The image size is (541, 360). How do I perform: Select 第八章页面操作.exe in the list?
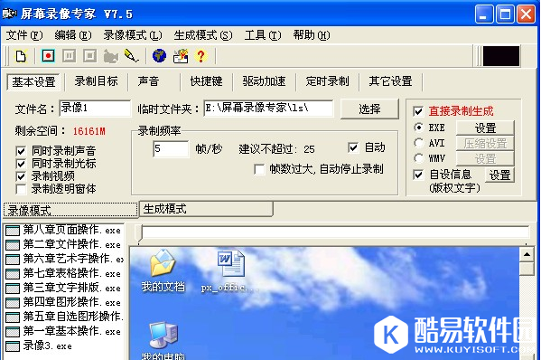coord(63,230)
